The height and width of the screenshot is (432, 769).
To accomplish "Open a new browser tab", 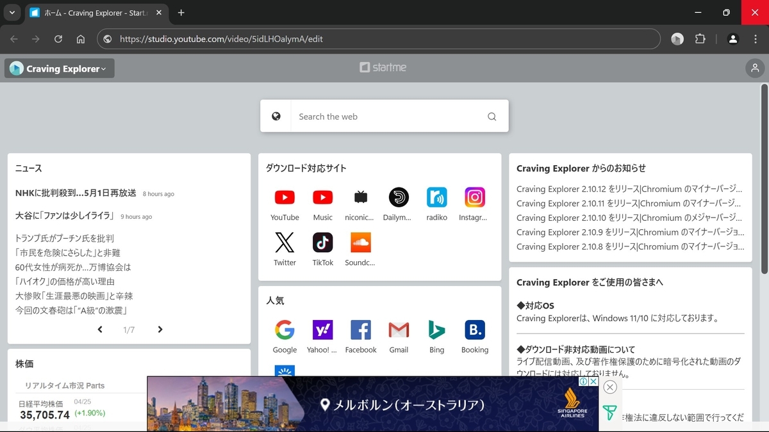I will tap(181, 13).
